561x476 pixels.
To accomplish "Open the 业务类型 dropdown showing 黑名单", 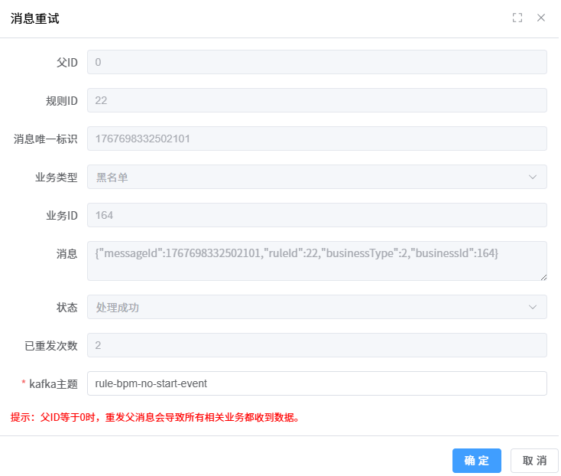I will tap(317, 177).
